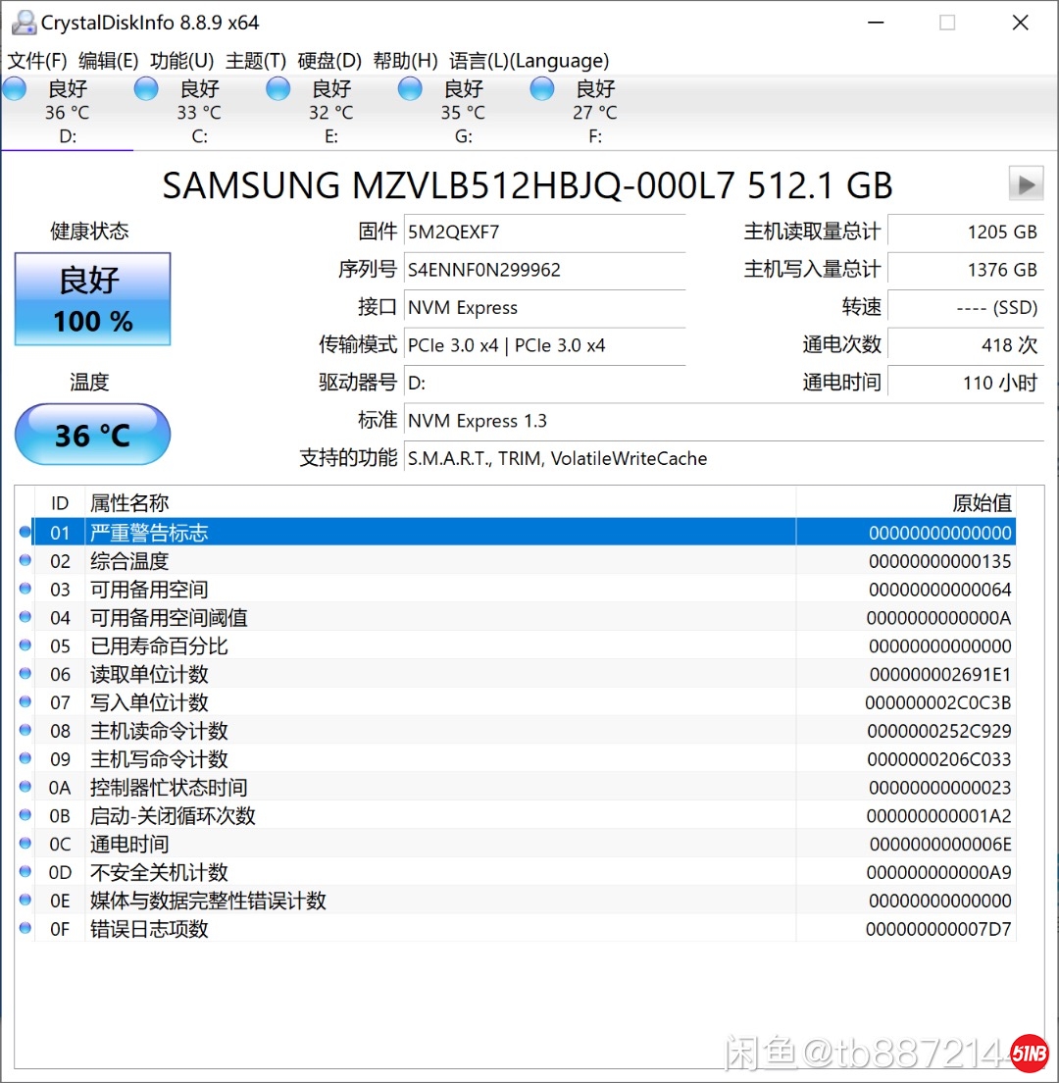Click the 良好 100 % health status button
The image size is (1059, 1083).
point(92,299)
